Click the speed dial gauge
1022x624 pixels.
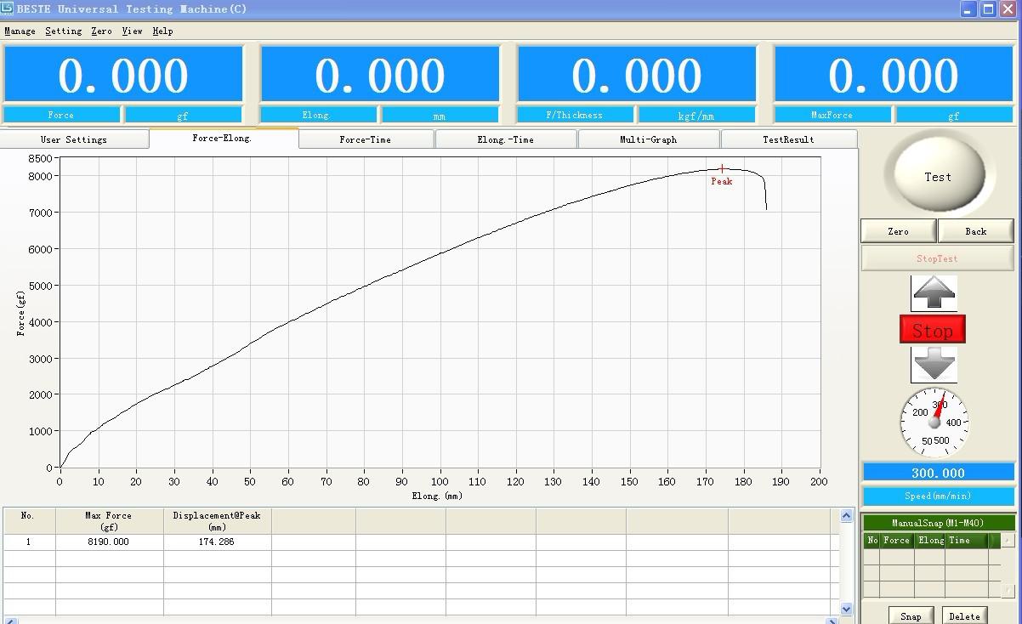pyautogui.click(x=934, y=423)
